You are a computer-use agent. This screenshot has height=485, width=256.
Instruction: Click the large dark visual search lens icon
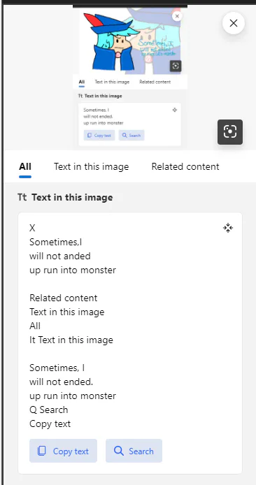[x=230, y=132]
